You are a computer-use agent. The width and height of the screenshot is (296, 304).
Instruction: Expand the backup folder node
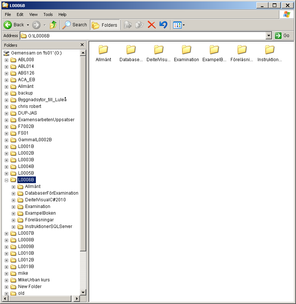coord(6,93)
